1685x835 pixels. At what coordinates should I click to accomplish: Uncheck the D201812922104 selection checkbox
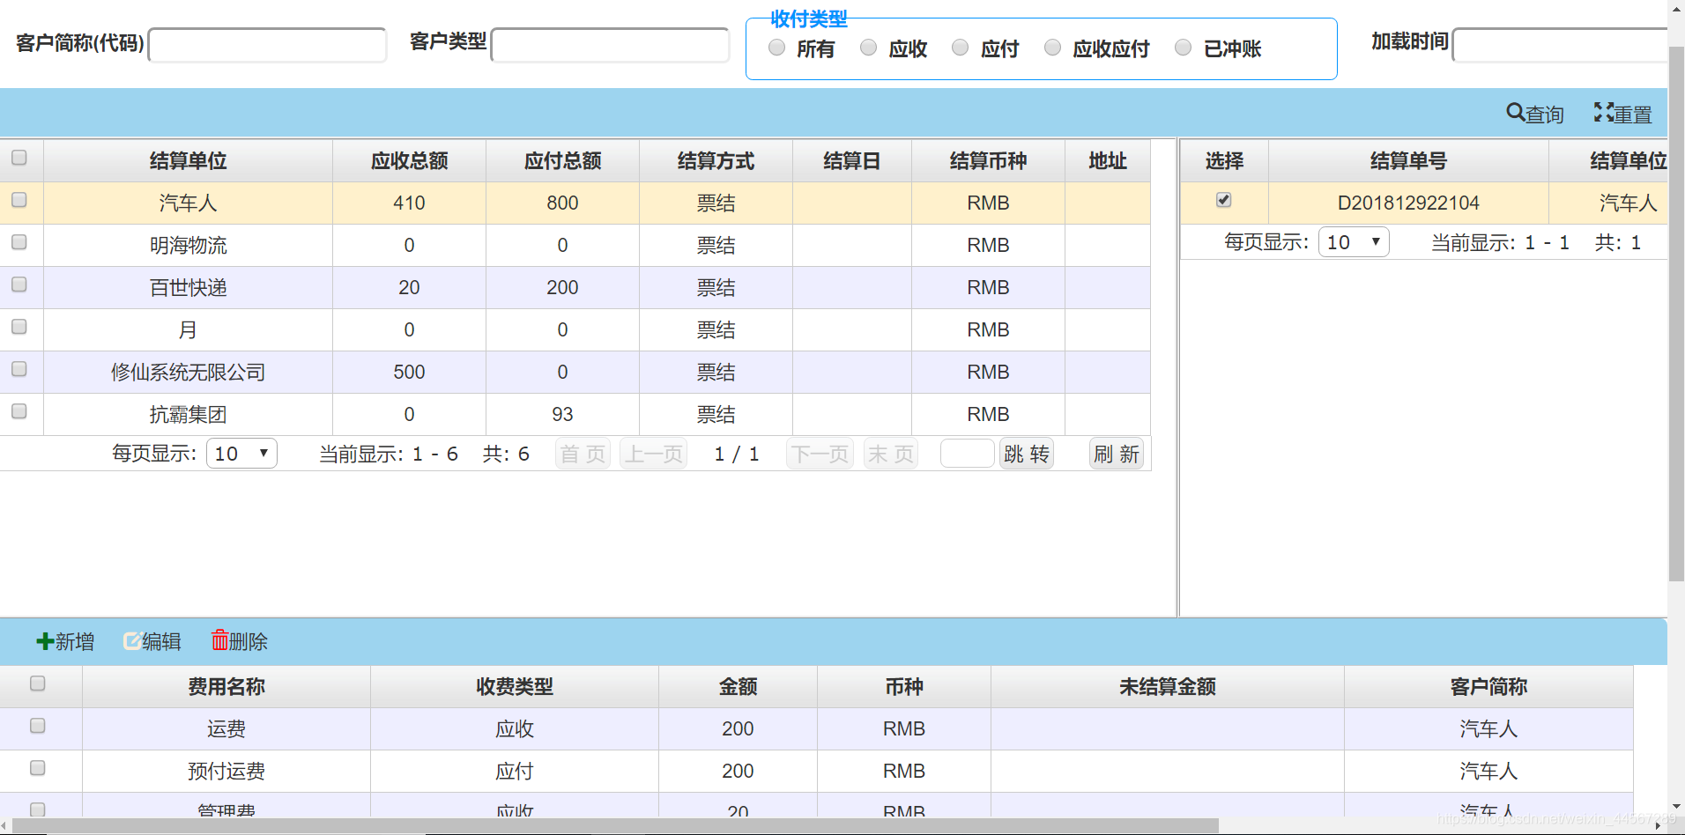(1224, 200)
